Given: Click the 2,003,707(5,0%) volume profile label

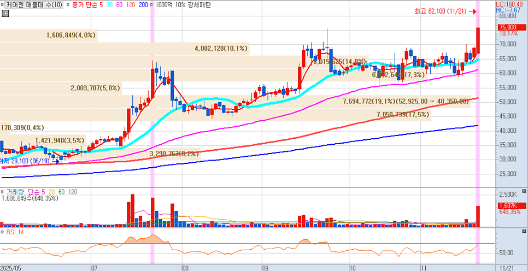Looking at the screenshot, I should [x=95, y=88].
